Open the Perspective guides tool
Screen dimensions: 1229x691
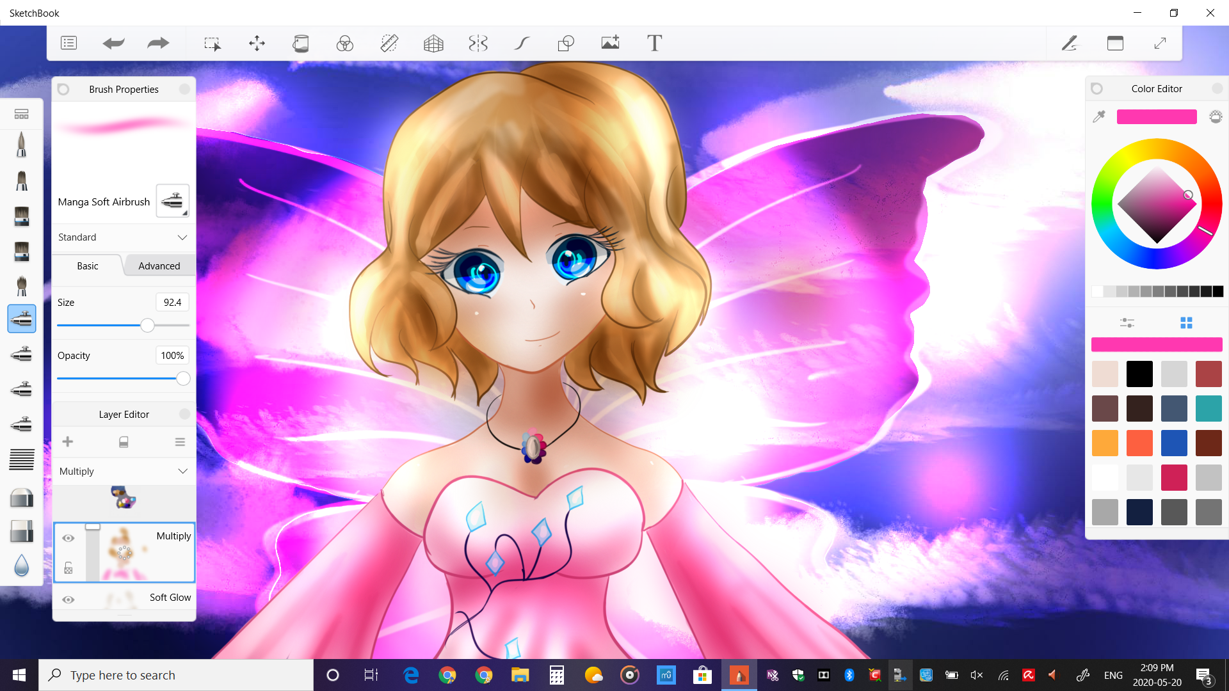coord(433,43)
